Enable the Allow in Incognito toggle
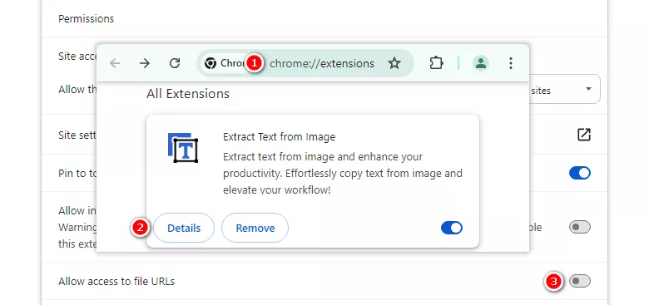Viewport: 649px width, 305px height. pyautogui.click(x=579, y=227)
